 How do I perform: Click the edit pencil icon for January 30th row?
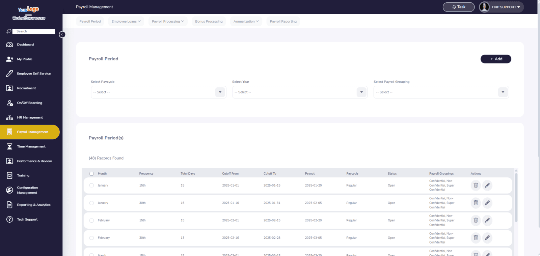coord(487,203)
